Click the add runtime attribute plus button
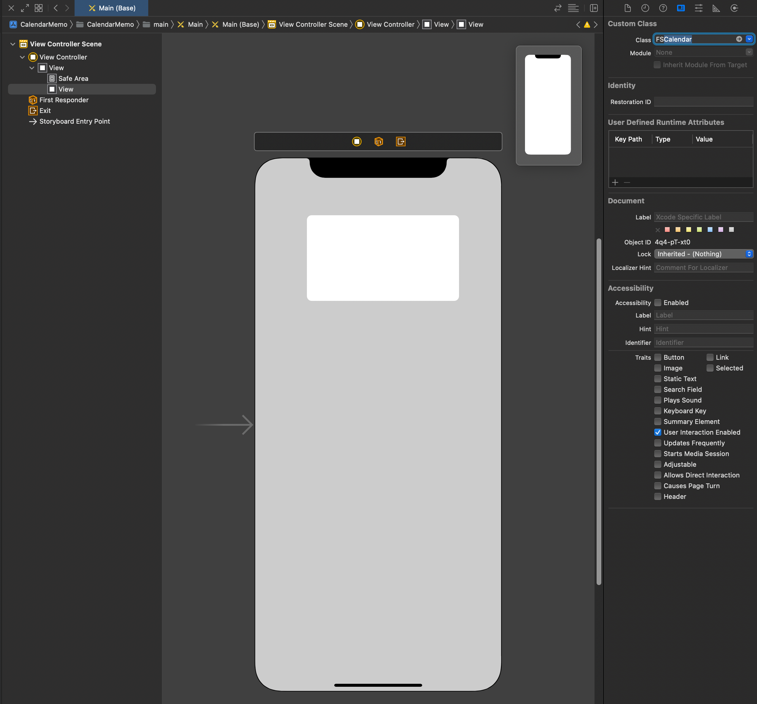Image resolution: width=757 pixels, height=704 pixels. click(x=615, y=183)
